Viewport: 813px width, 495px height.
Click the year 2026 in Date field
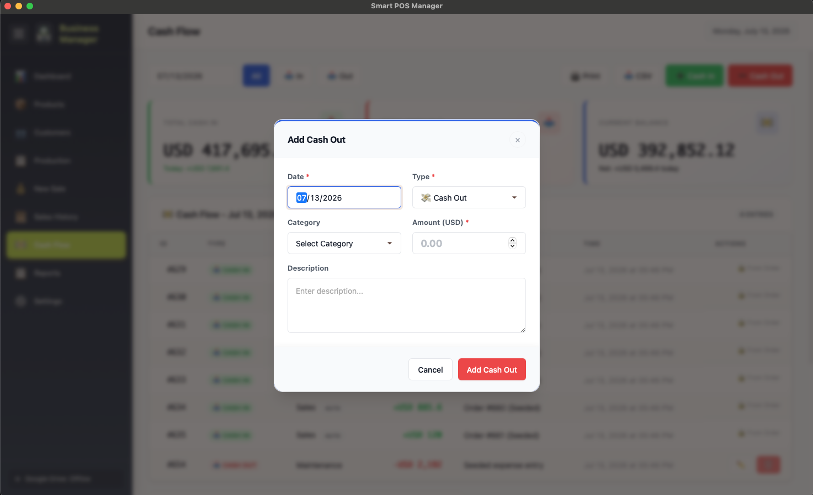(332, 198)
